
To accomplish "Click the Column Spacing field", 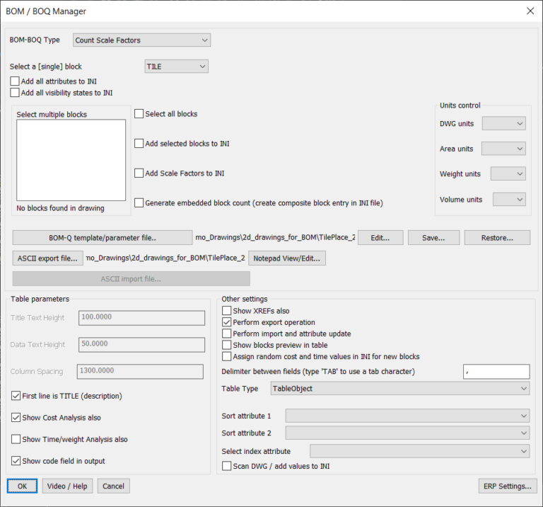I will 140,372.
